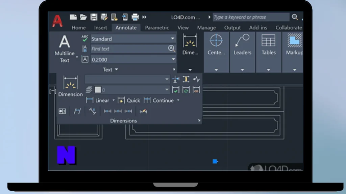346x194 pixels.
Task: Select the Annotate ribbon tab
Action: [126, 28]
